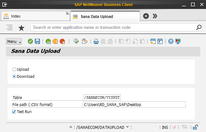Click the double-chevron tab overflow icon
The width and height of the screenshot is (206, 132).
(155, 16)
